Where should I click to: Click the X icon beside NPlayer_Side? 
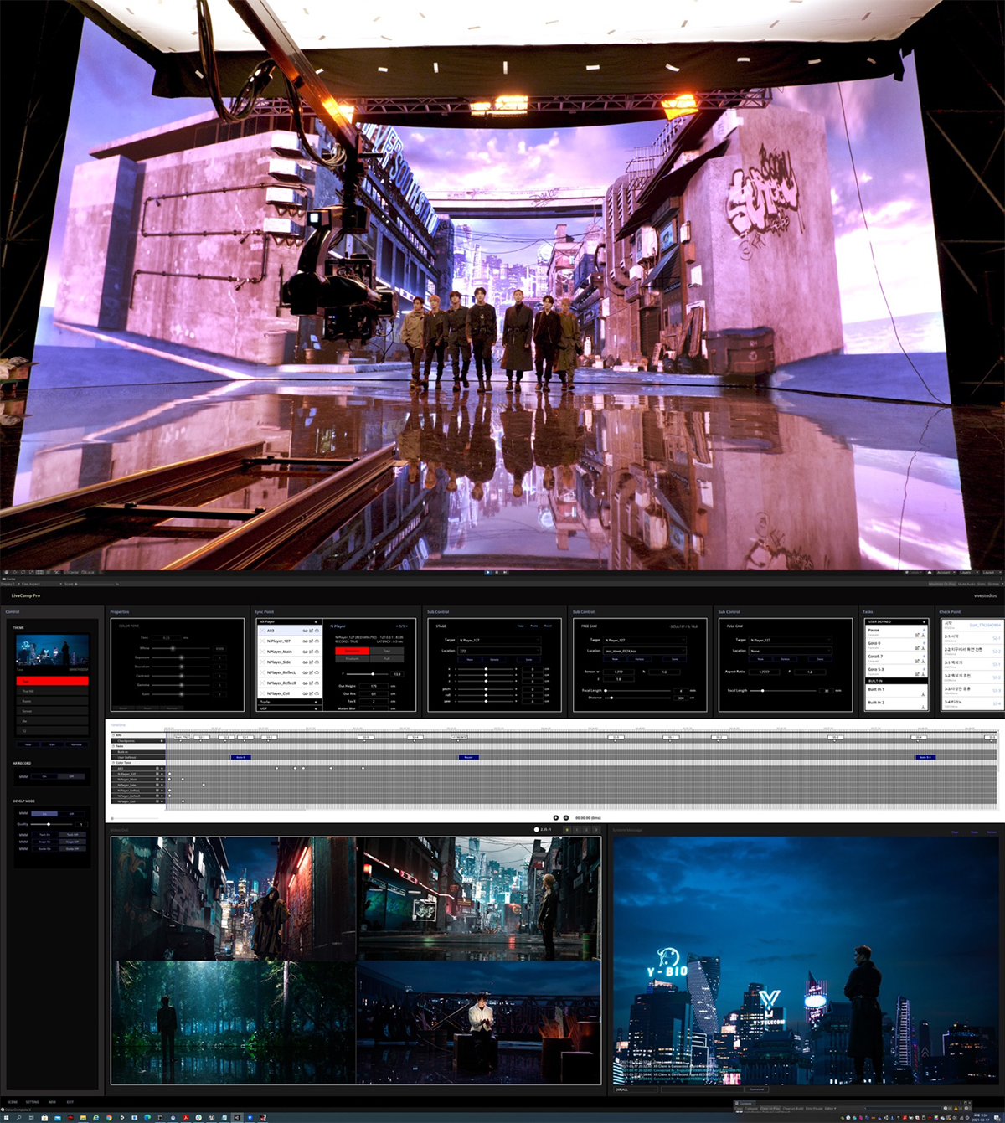coord(262,662)
